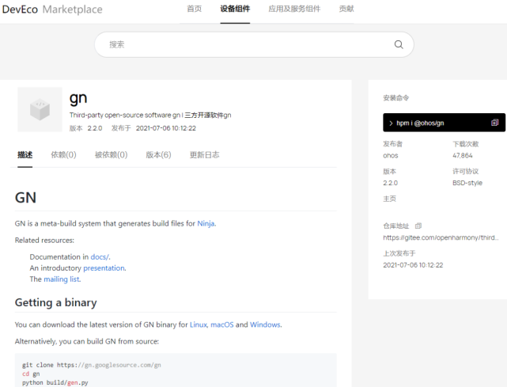
Task: Click the package subtitle Third-party open-source software
Action: (150, 116)
